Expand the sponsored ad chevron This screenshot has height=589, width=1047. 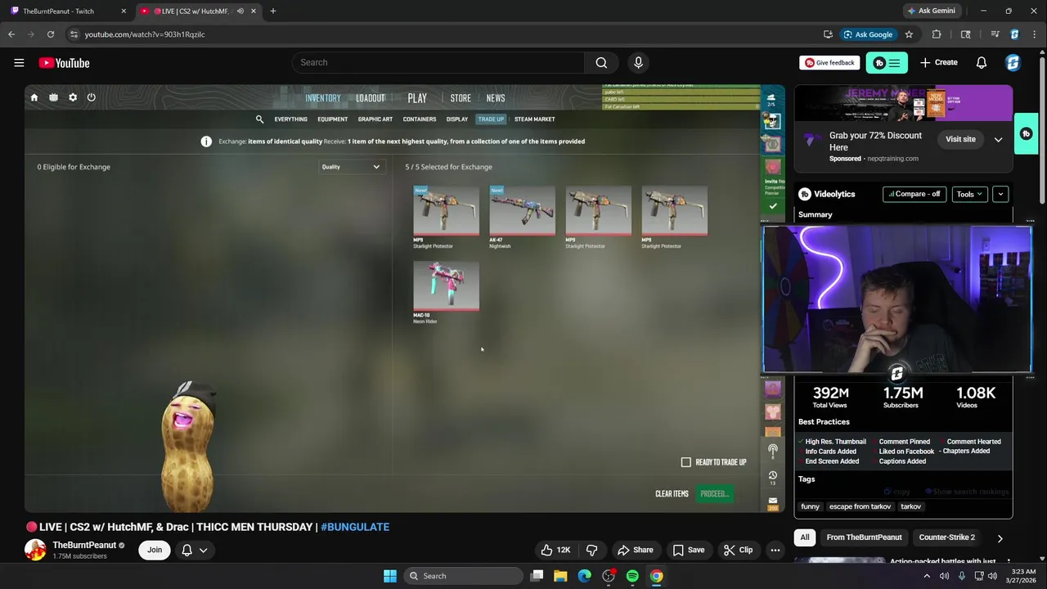(x=998, y=140)
